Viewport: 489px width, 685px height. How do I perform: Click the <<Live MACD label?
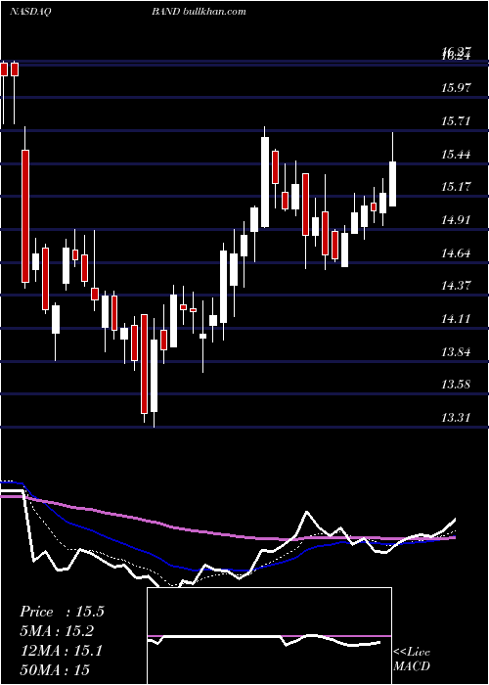[412, 660]
